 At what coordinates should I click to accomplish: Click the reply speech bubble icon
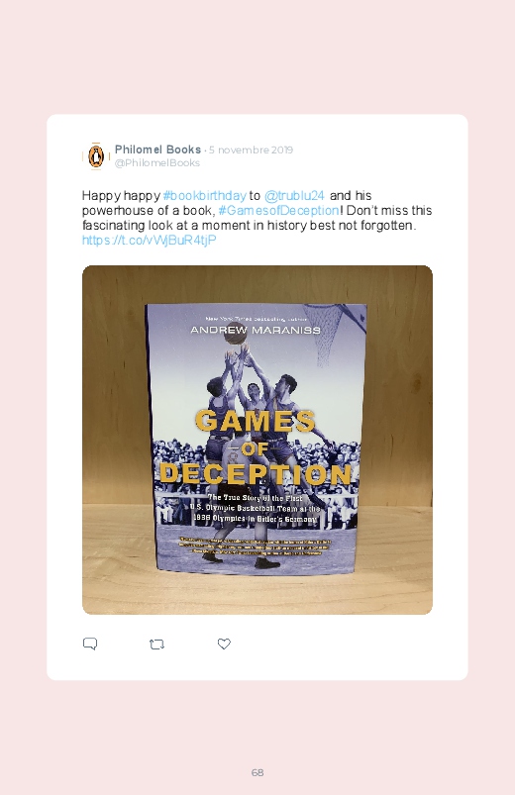(90, 644)
